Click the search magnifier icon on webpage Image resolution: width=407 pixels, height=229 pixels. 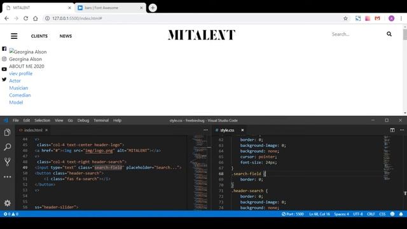389,34
